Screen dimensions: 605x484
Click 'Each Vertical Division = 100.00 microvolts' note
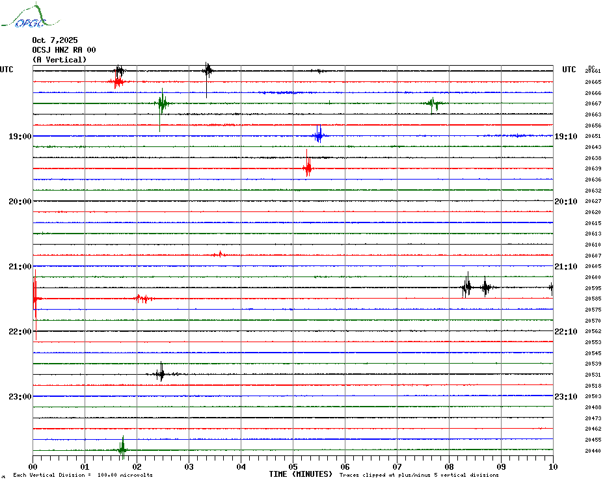click(83, 475)
